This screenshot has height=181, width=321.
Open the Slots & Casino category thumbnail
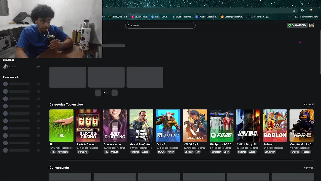coord(88,125)
